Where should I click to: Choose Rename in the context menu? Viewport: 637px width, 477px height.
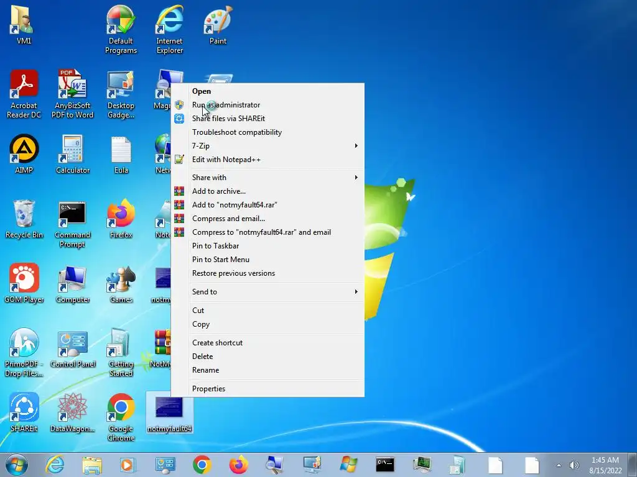point(267,370)
